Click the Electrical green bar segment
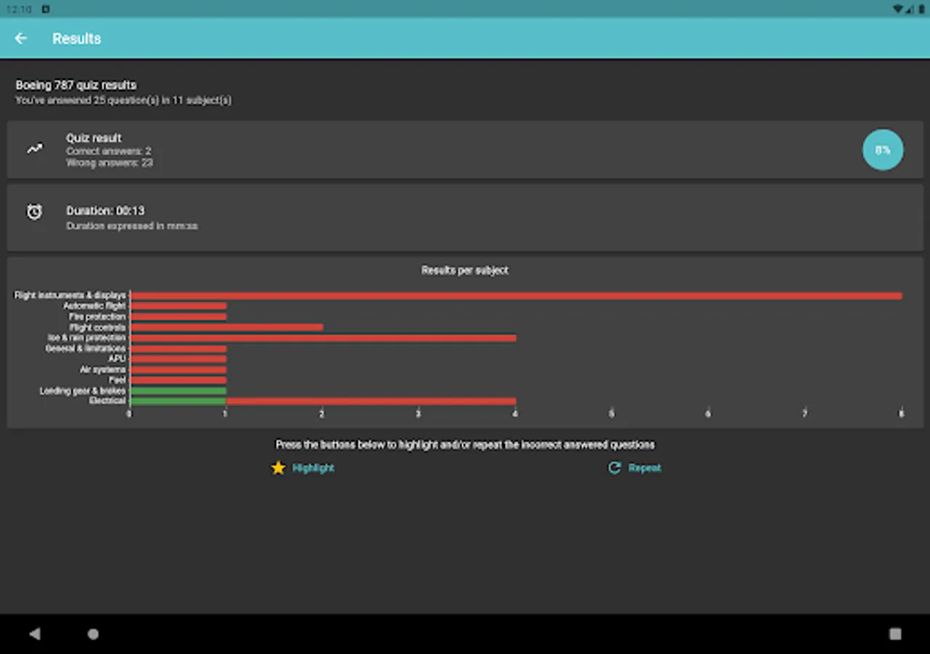Screen dimensions: 930x654 178,401
